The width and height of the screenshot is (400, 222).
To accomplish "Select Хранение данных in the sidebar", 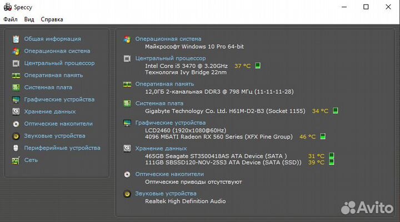I will (50, 112).
